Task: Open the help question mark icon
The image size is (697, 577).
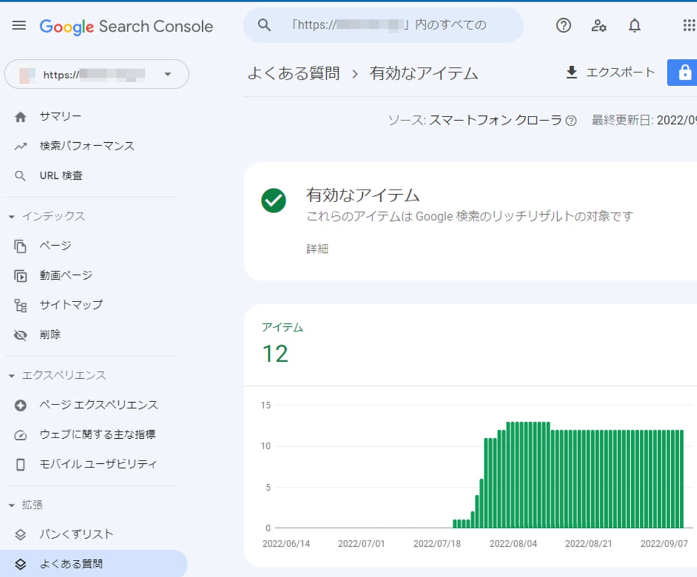Action: click(563, 25)
